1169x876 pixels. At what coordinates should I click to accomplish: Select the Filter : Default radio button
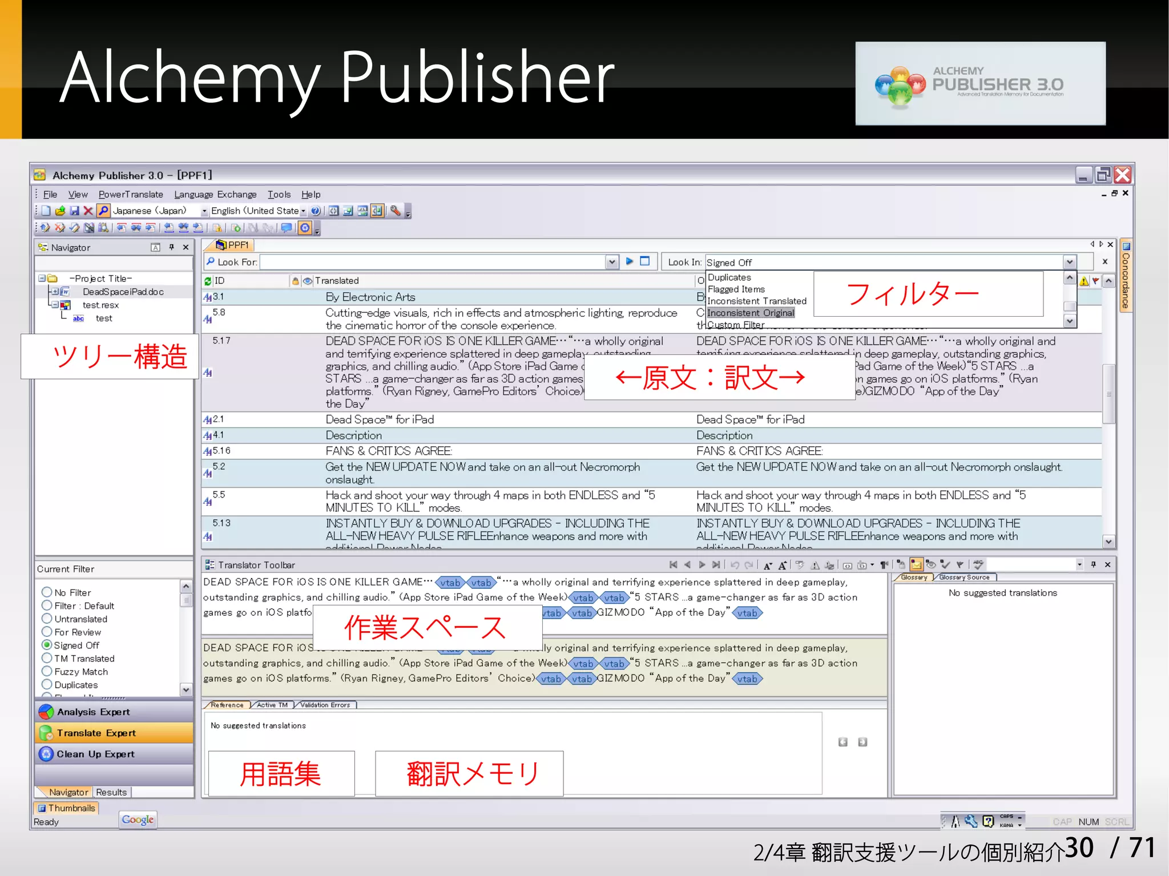tap(47, 605)
